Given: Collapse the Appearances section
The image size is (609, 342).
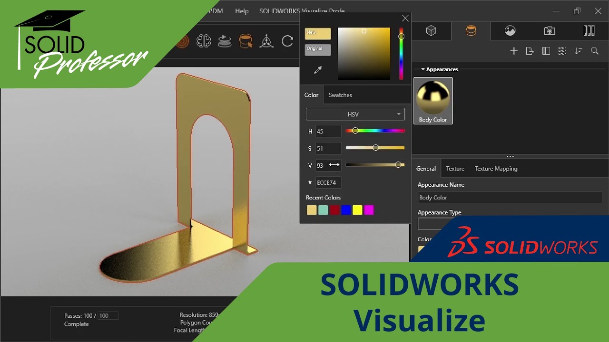Looking at the screenshot, I should point(423,69).
